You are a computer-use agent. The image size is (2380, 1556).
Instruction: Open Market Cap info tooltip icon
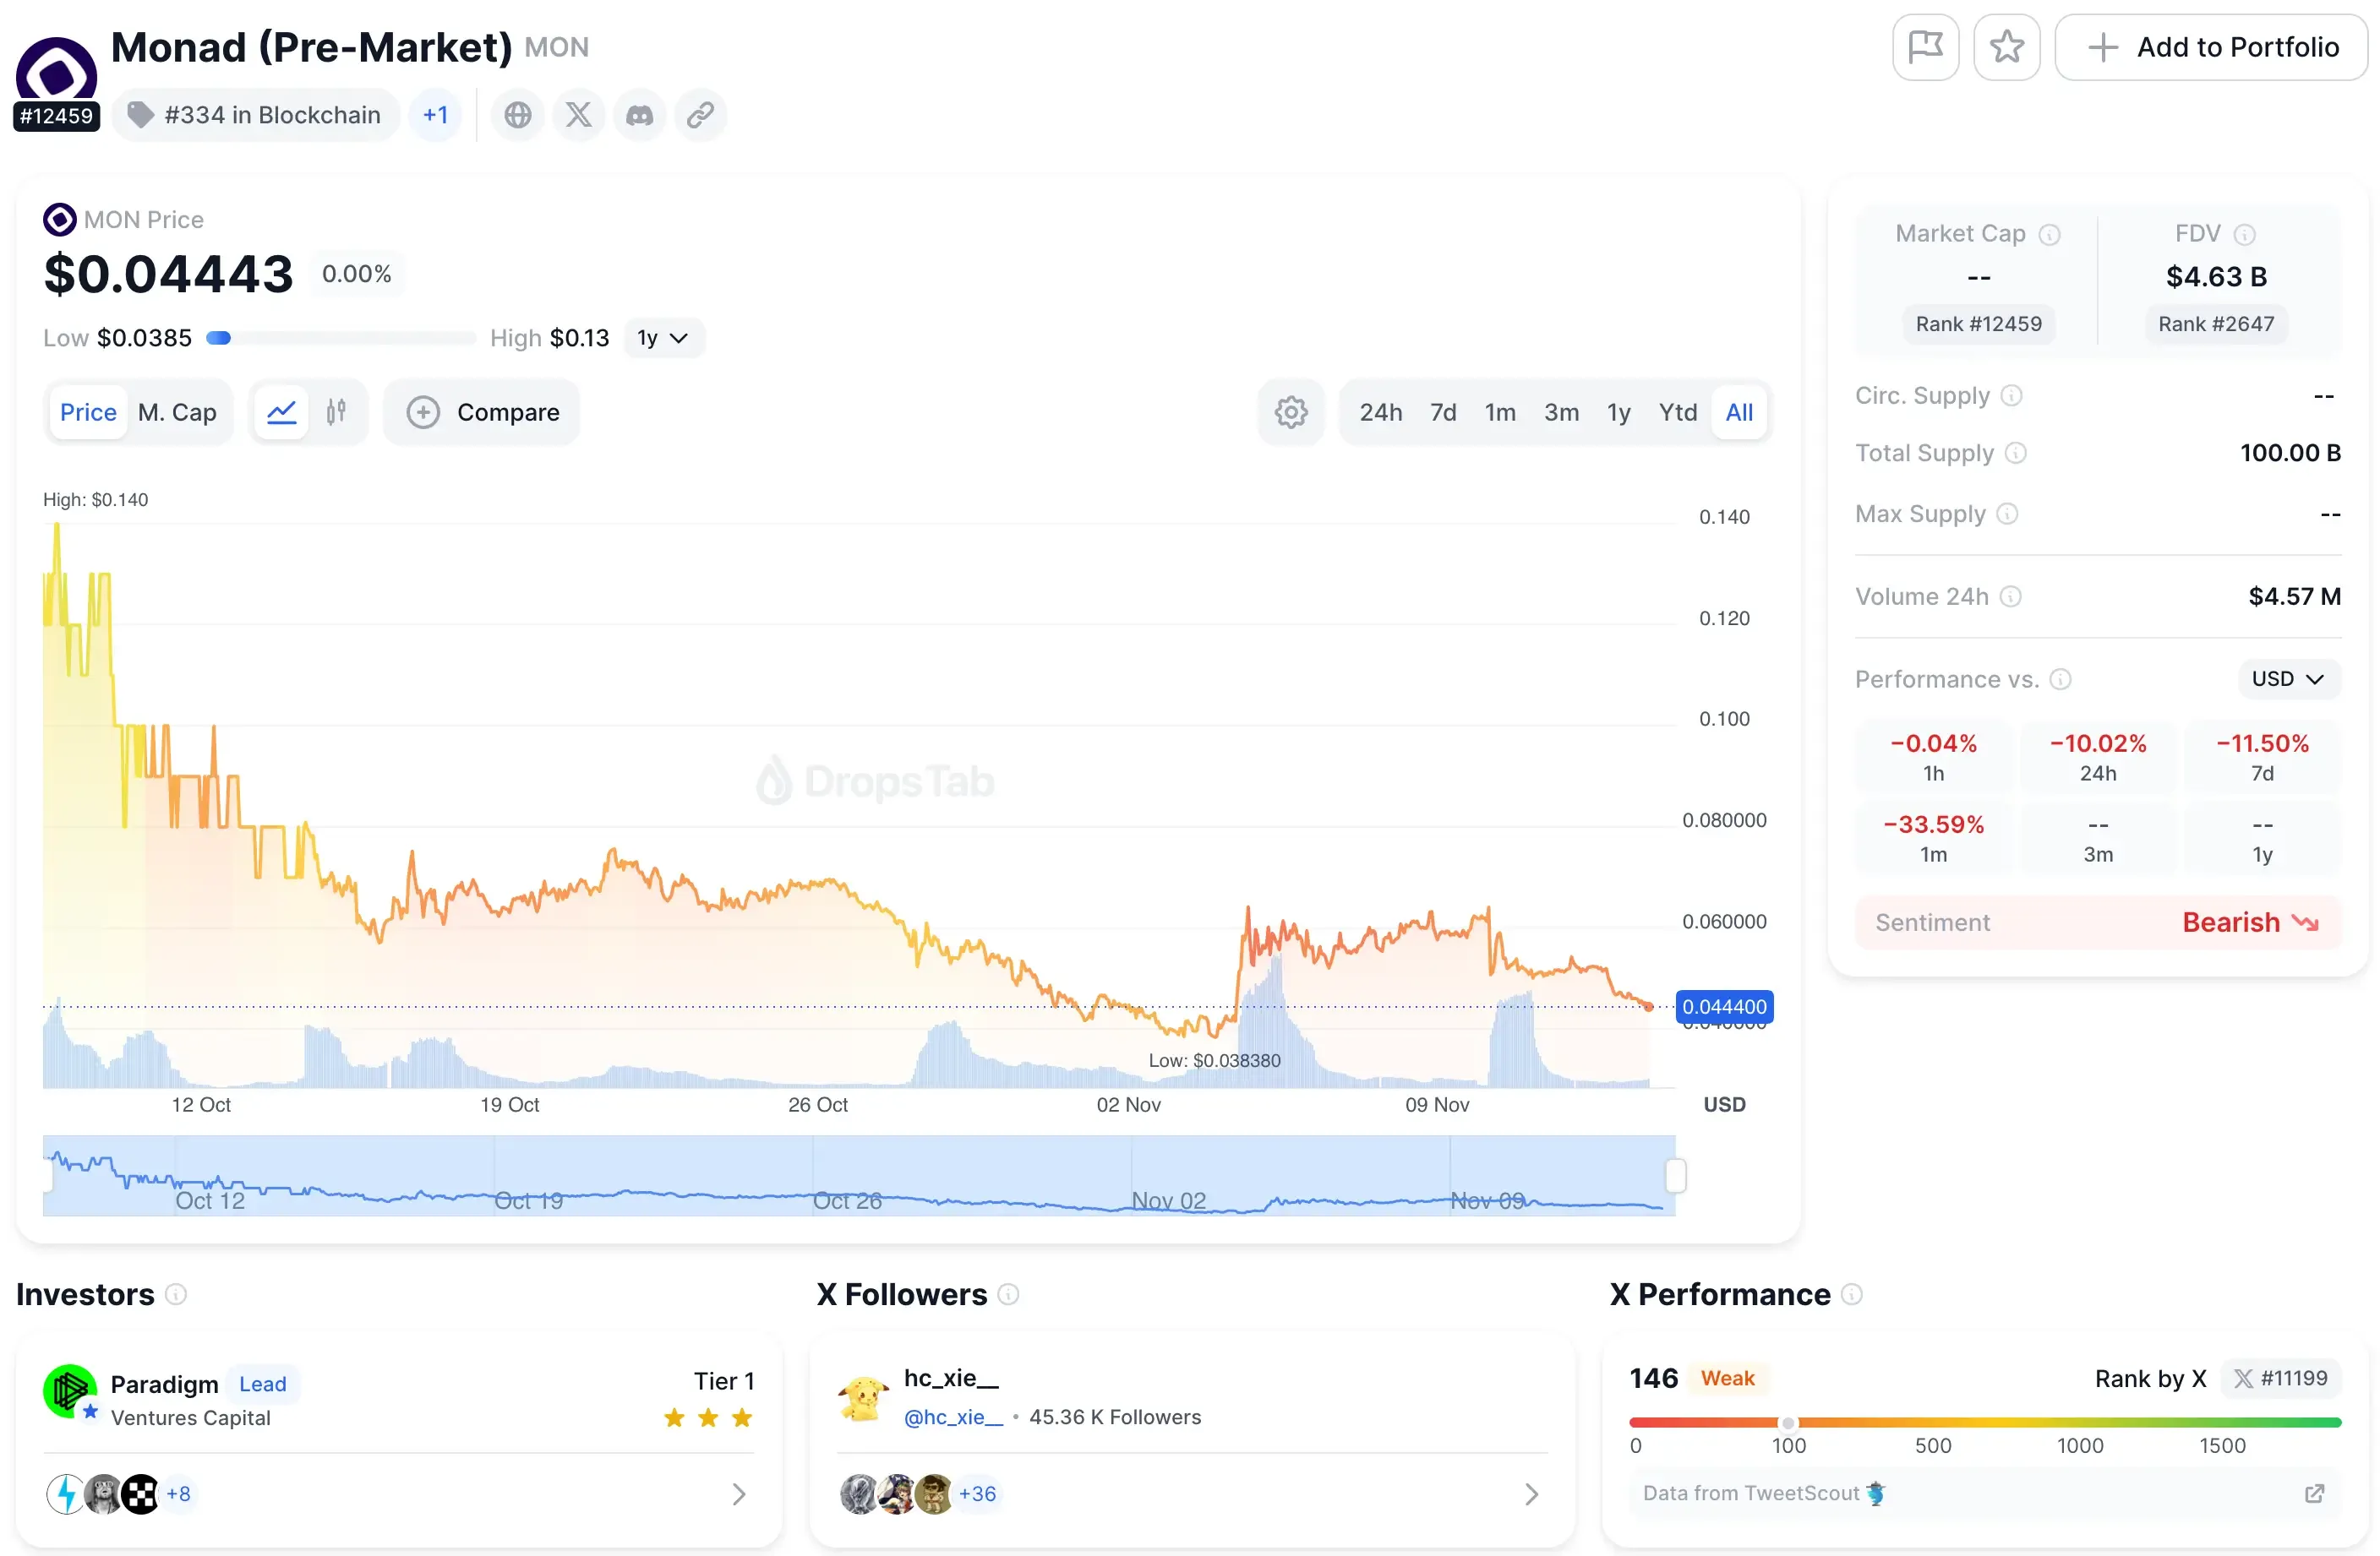point(2051,234)
